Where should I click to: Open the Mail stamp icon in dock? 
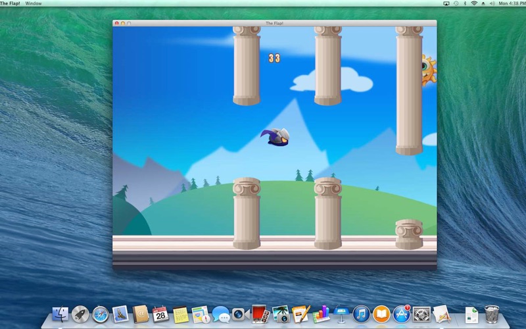coord(120,315)
